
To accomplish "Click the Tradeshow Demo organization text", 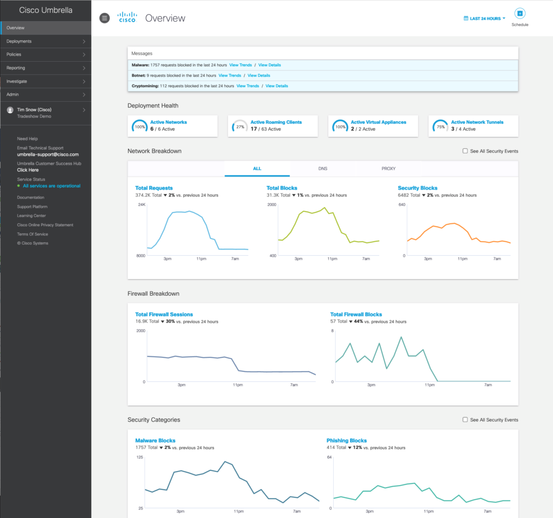I will pyautogui.click(x=34, y=117).
